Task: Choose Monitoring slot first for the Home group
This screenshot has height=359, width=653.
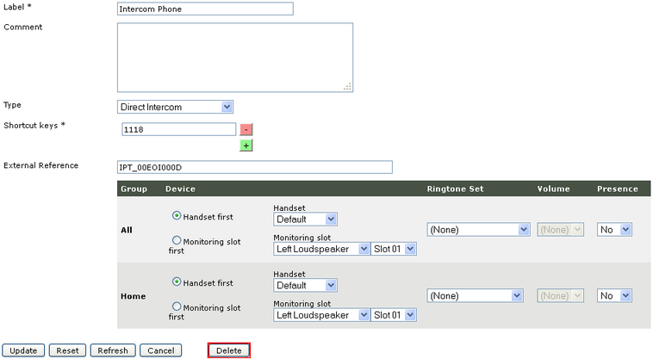Action: click(x=177, y=306)
